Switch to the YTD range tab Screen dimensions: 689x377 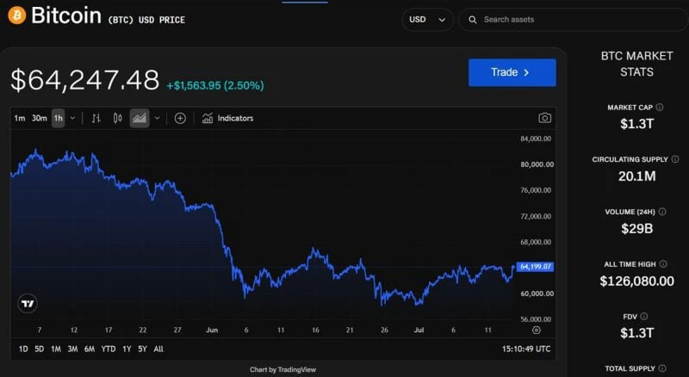coord(109,349)
